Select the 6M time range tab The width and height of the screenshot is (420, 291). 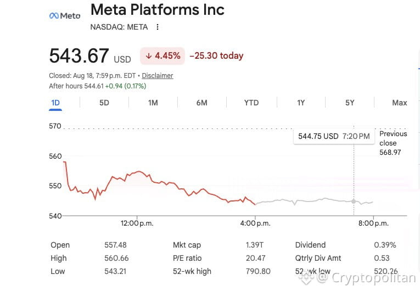[x=201, y=103]
